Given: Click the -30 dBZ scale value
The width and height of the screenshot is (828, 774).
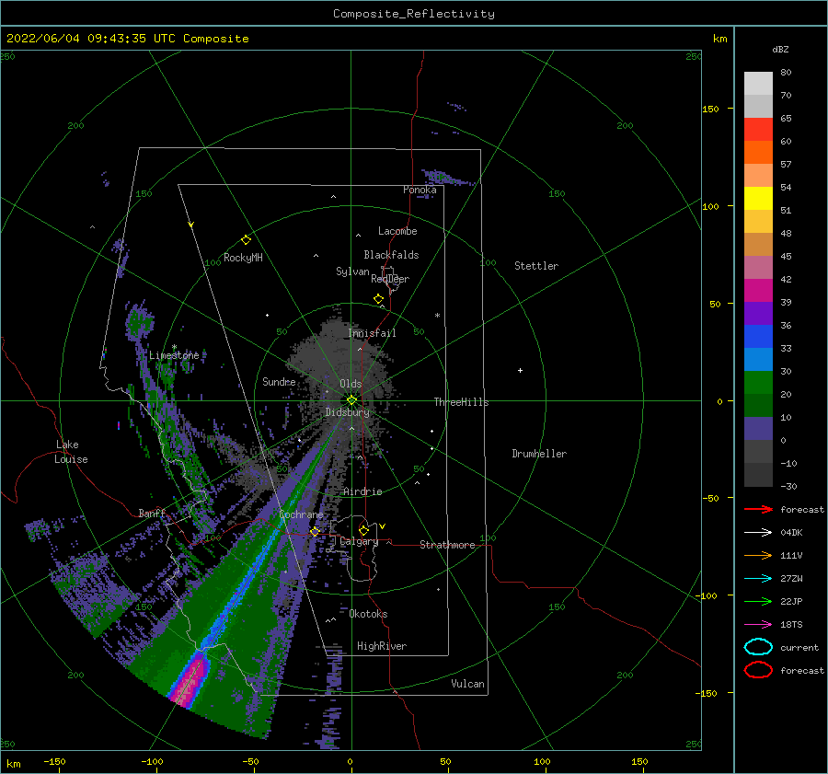Looking at the screenshot, I should tap(789, 486).
